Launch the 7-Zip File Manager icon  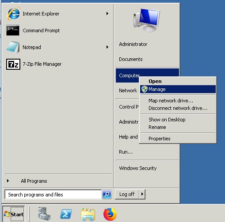(x=13, y=64)
